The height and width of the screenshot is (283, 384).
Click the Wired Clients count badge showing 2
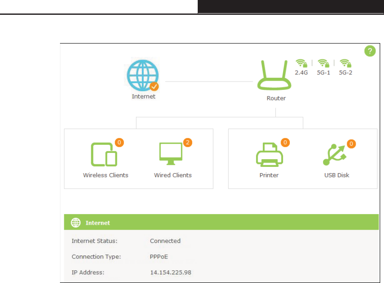click(188, 142)
